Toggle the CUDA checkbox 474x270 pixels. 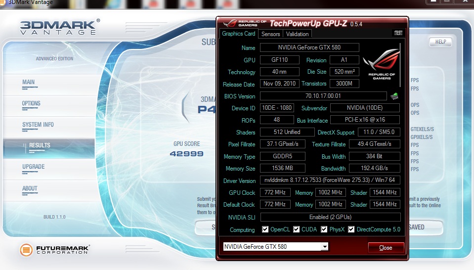click(296, 229)
